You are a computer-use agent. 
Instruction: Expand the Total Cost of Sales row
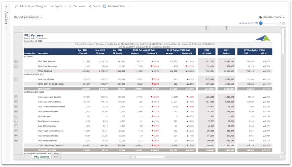[16, 79]
